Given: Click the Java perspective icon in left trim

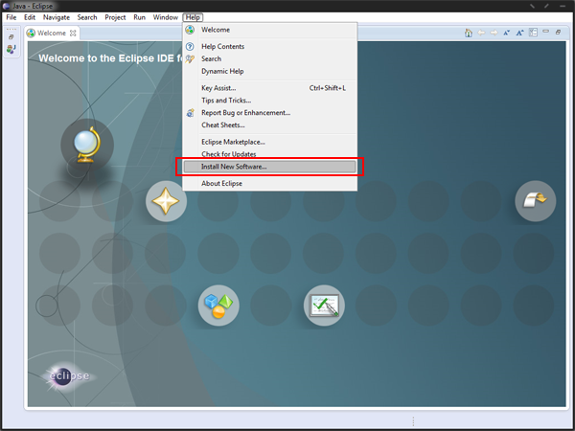Looking at the screenshot, I should click(x=11, y=49).
